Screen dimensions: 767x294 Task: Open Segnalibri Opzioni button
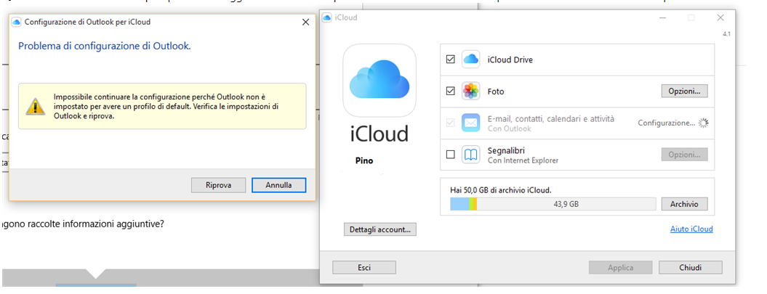684,155
